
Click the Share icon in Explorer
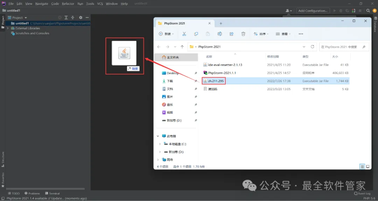coord(231,34)
